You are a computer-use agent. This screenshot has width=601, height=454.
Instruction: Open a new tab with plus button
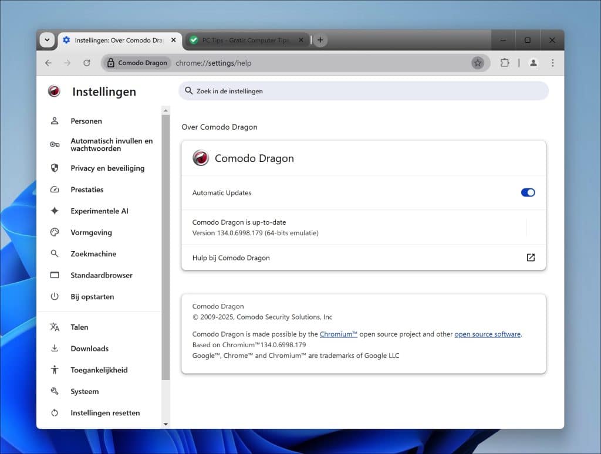(x=320, y=40)
